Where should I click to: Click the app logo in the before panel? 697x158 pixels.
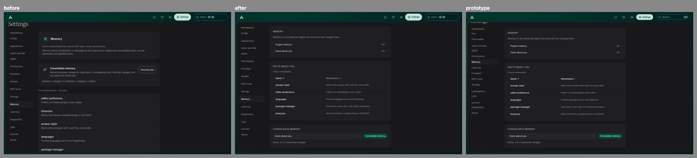click(x=10, y=17)
